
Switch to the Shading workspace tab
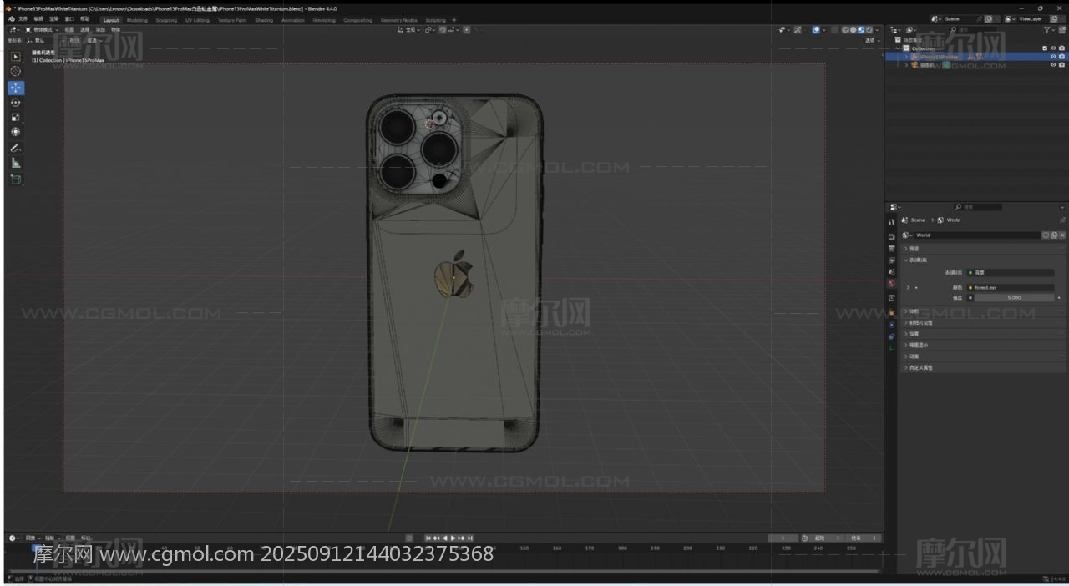point(264,20)
